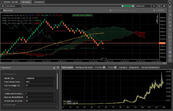This screenshot has width=173, height=111.
Task: Click the Parameters panel scrollbar thumb
Action: [57, 81]
